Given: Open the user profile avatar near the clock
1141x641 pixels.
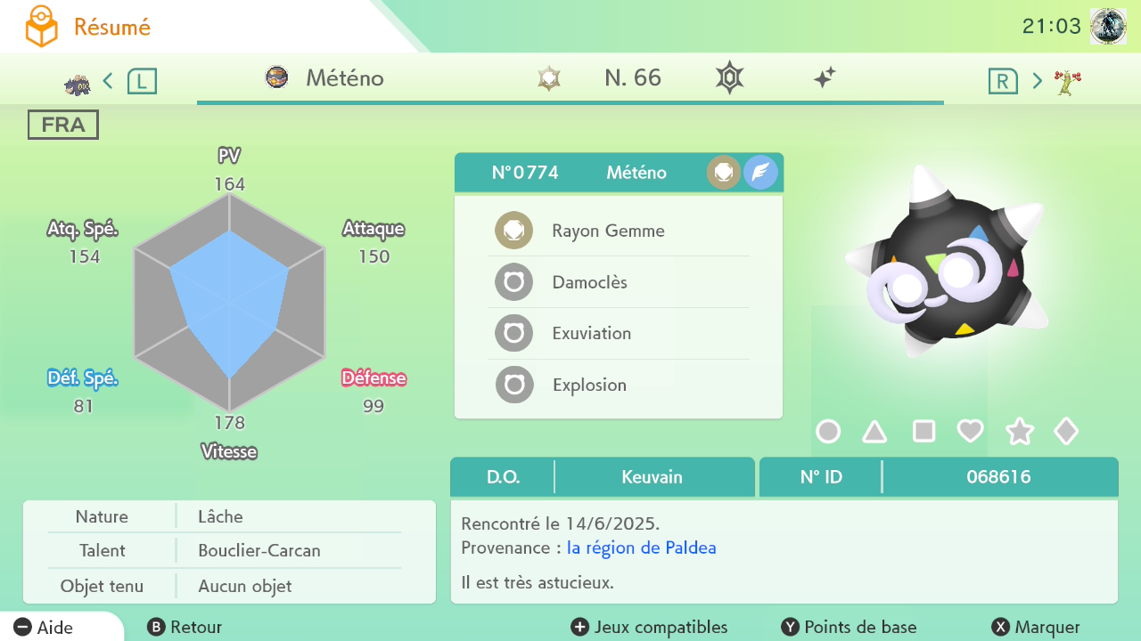Looking at the screenshot, I should pyautogui.click(x=1108, y=26).
